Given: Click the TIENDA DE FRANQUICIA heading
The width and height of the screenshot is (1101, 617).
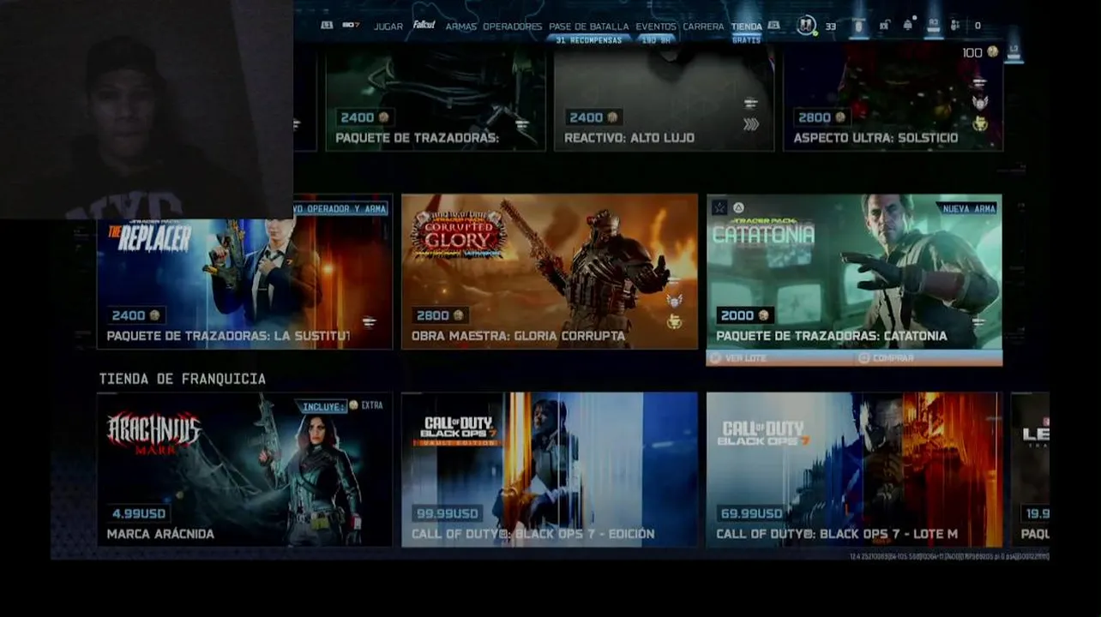Looking at the screenshot, I should pyautogui.click(x=182, y=379).
